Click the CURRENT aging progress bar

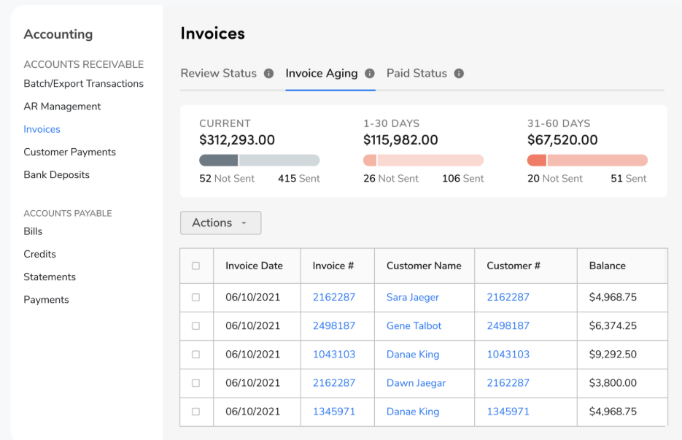click(259, 160)
